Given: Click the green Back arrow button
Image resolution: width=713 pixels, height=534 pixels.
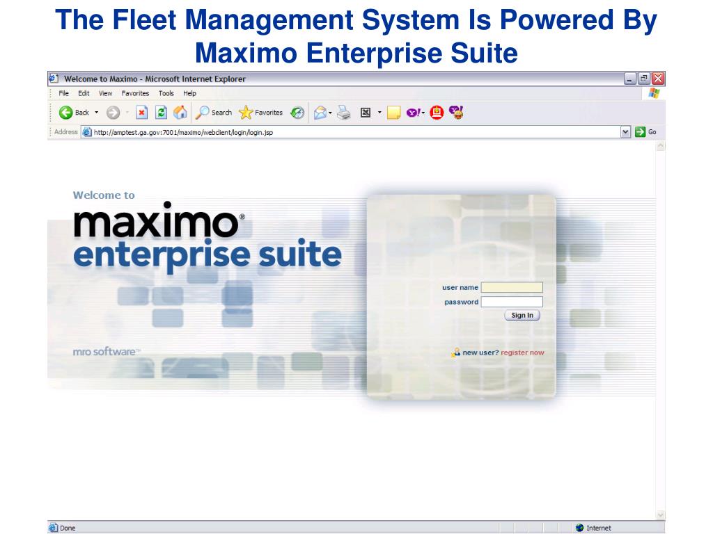Looking at the screenshot, I should click(x=65, y=112).
